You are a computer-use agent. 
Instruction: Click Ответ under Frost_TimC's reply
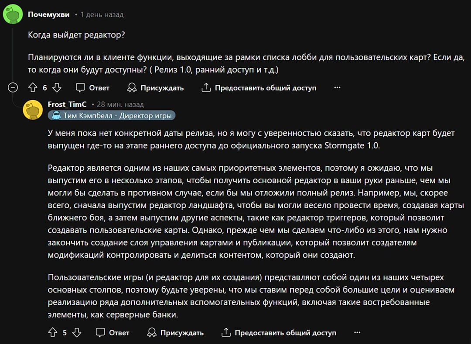tap(113, 332)
